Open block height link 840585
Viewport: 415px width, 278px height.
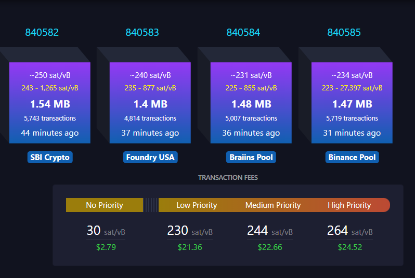pos(344,33)
